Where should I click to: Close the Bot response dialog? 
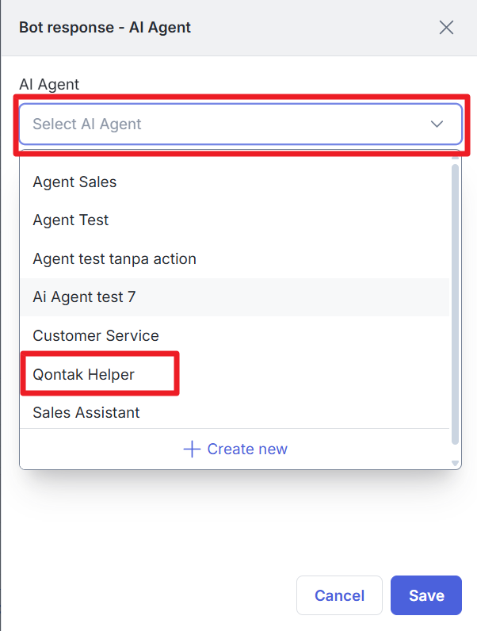(x=446, y=28)
